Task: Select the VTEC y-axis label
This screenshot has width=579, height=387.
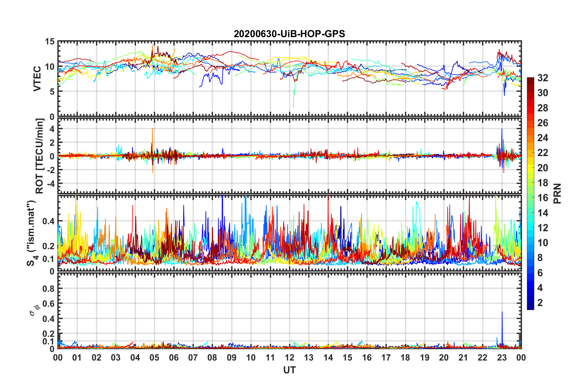Action: 37,78
